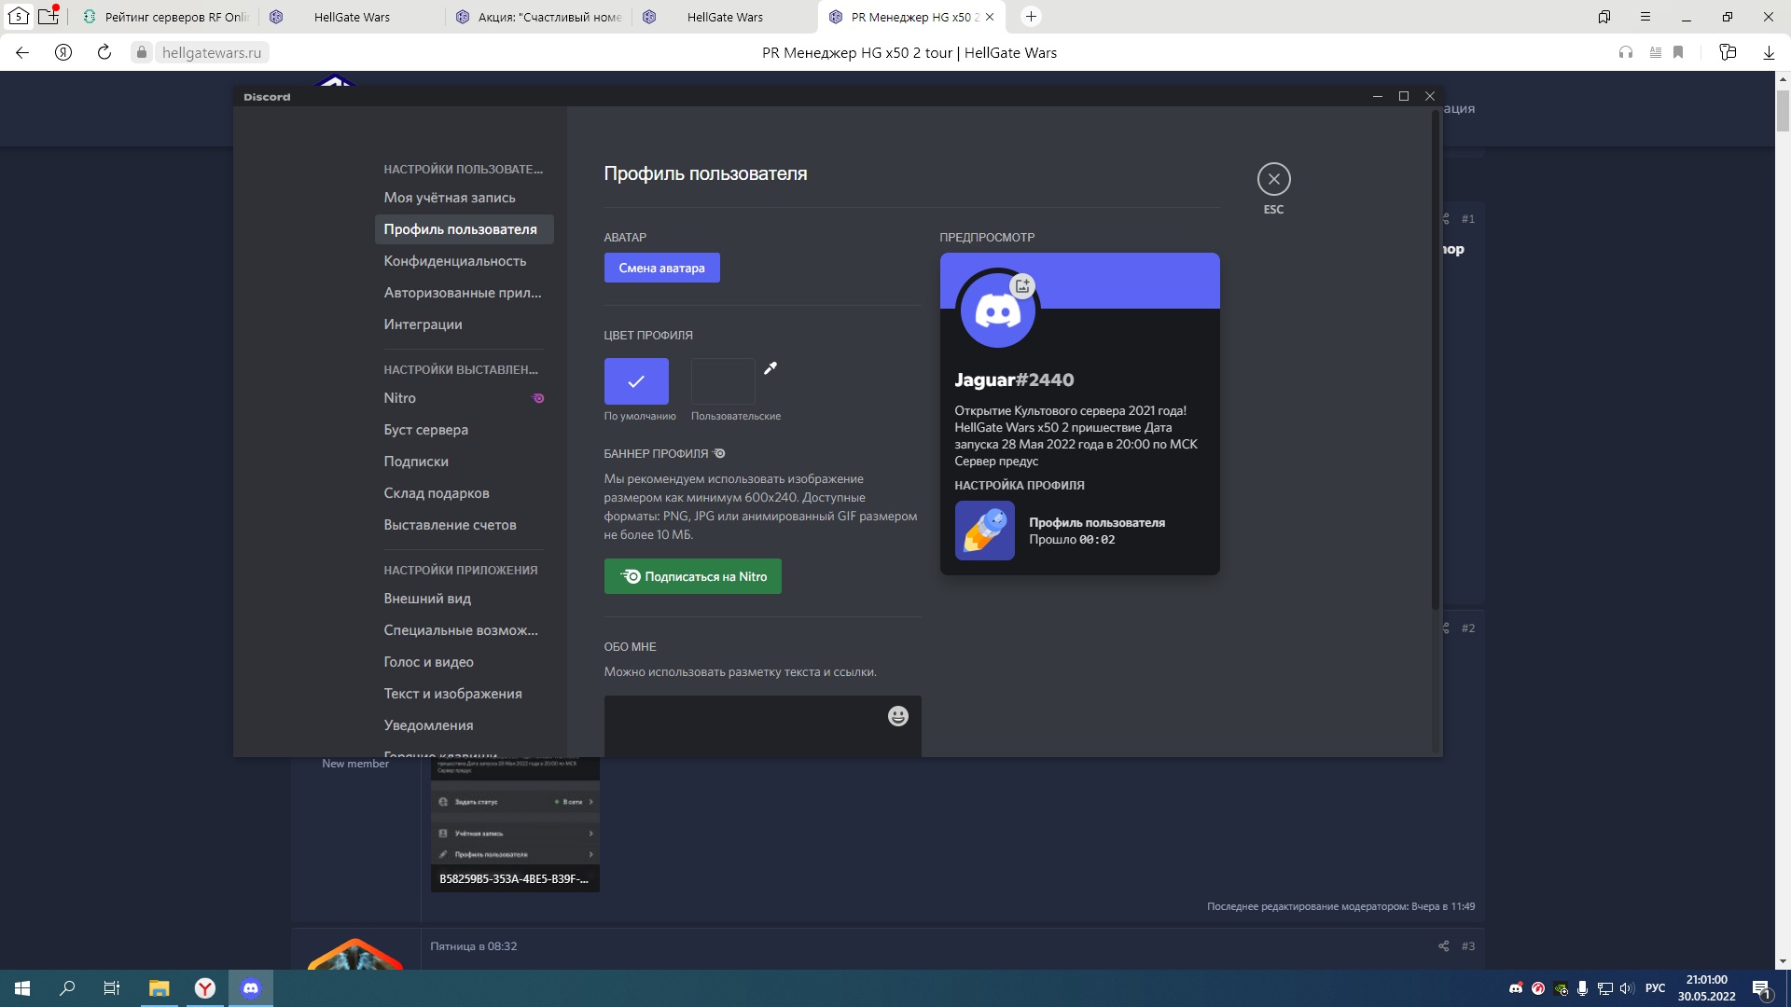The height and width of the screenshot is (1007, 1791).
Task: Open Текст и изображения settings
Action: [x=464, y=694]
